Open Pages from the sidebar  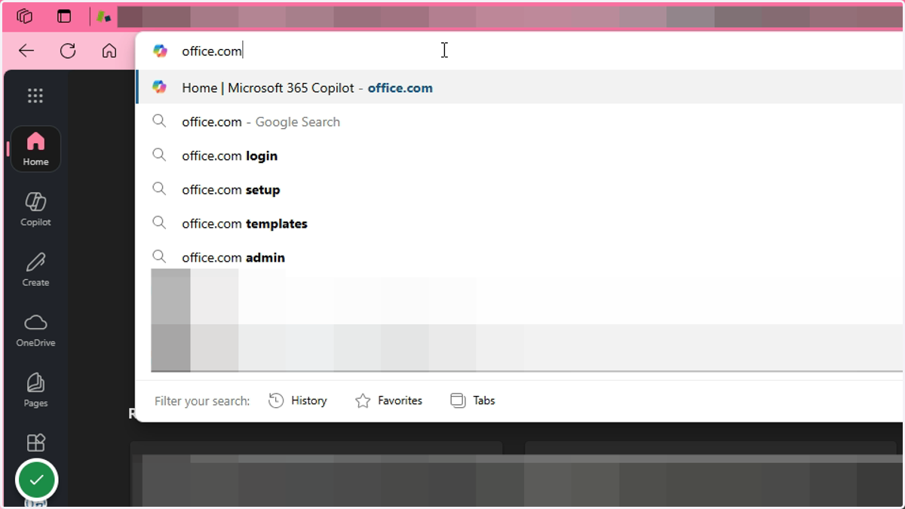coord(35,390)
